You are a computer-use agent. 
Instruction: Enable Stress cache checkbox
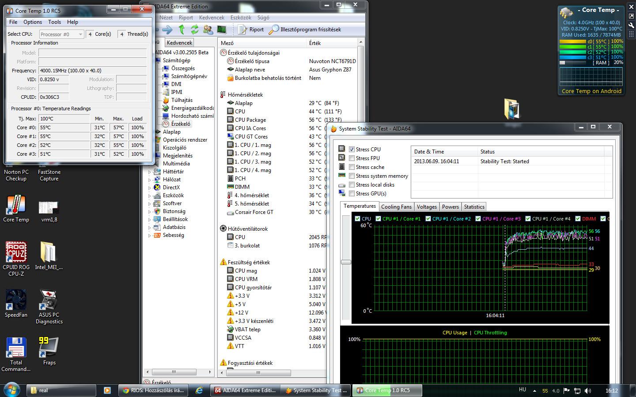[352, 167]
